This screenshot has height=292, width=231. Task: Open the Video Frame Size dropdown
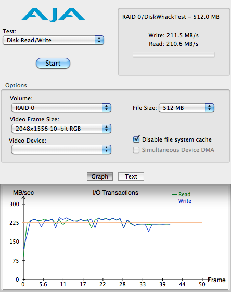[61, 129]
